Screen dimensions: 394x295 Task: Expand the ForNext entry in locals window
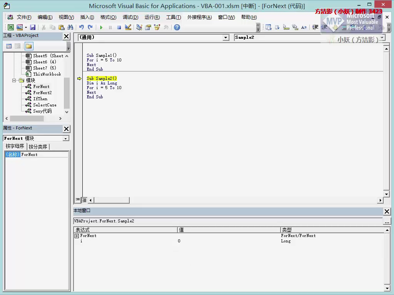pyautogui.click(x=77, y=236)
